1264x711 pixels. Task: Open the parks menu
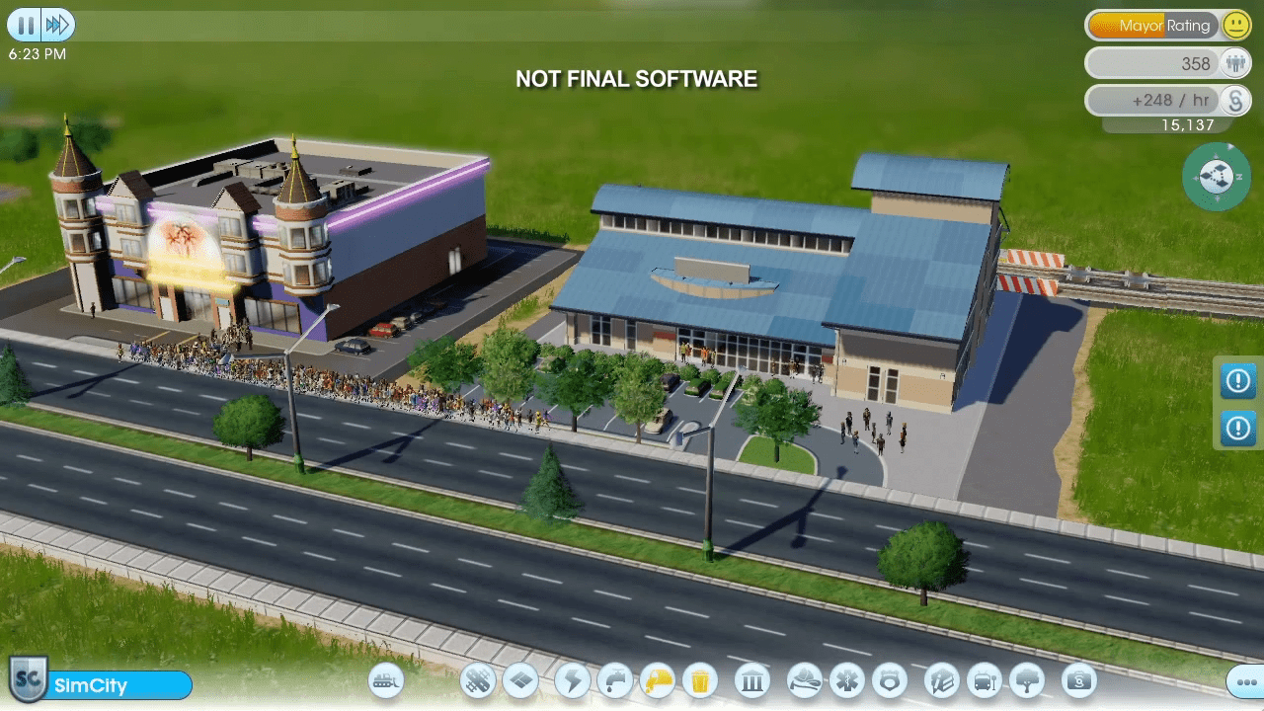coord(1025,681)
